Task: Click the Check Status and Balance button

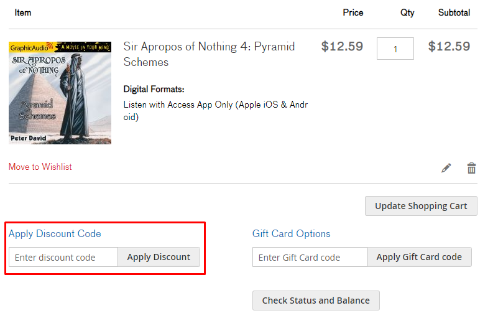Action: coord(316,301)
